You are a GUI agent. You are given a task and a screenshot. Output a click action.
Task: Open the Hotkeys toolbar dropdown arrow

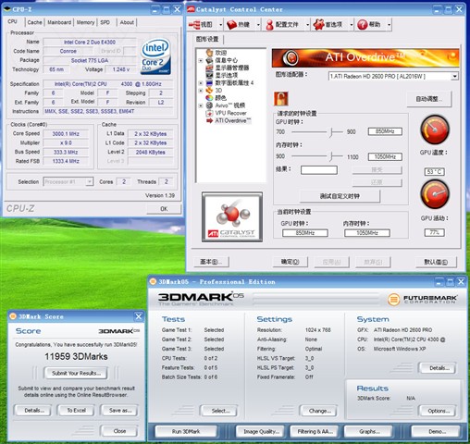coord(258,25)
